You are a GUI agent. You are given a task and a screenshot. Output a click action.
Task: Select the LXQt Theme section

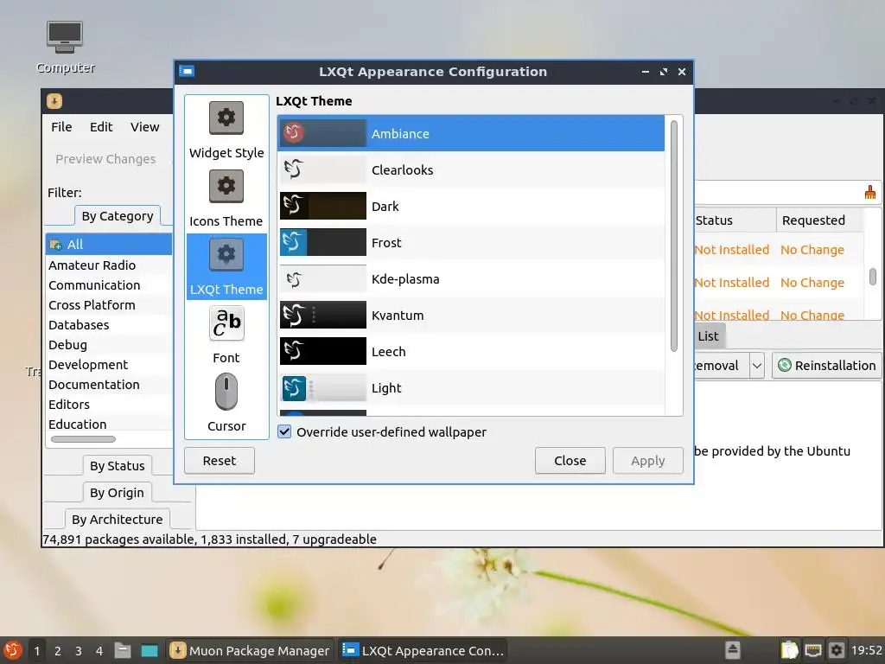(226, 266)
